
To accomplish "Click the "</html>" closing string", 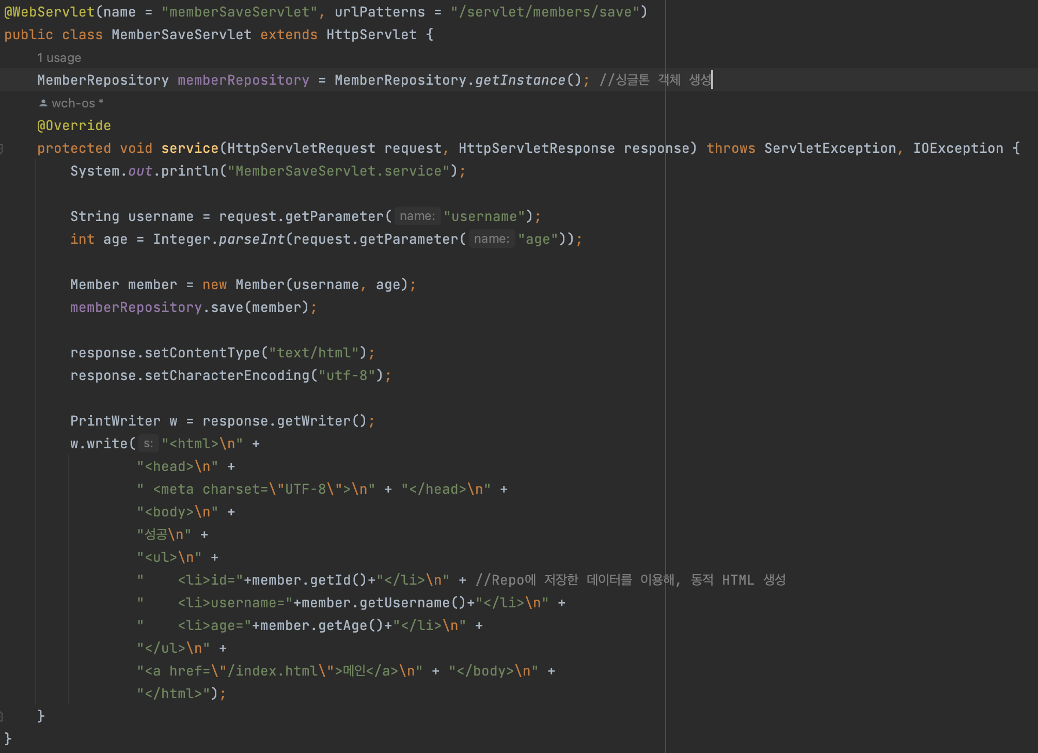I will 173,694.
